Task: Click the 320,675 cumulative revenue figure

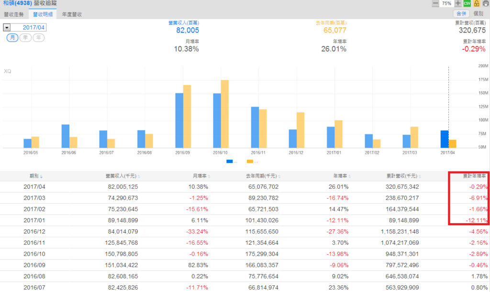Action: point(472,30)
